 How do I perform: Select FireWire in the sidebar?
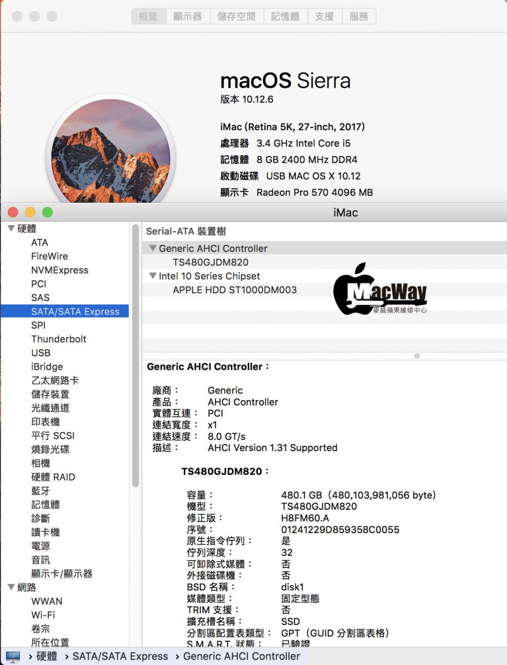[49, 257]
